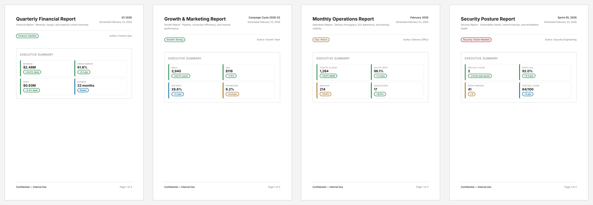
Task: Select the 41 open findings value
Action: tap(470, 89)
